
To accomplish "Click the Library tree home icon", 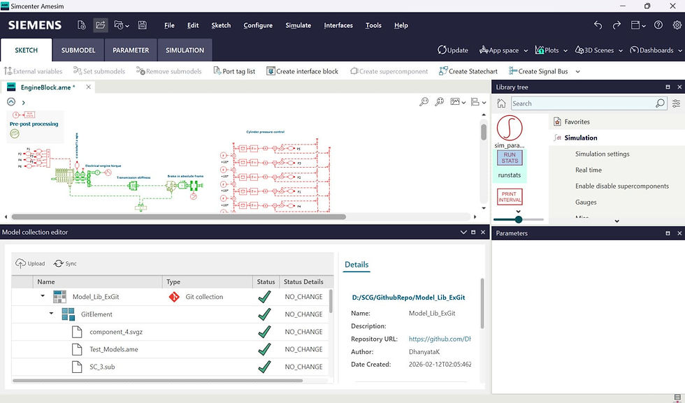I will 502,103.
